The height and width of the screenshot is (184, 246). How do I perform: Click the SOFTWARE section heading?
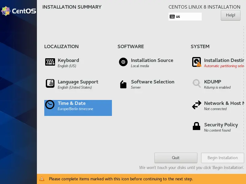(x=131, y=47)
